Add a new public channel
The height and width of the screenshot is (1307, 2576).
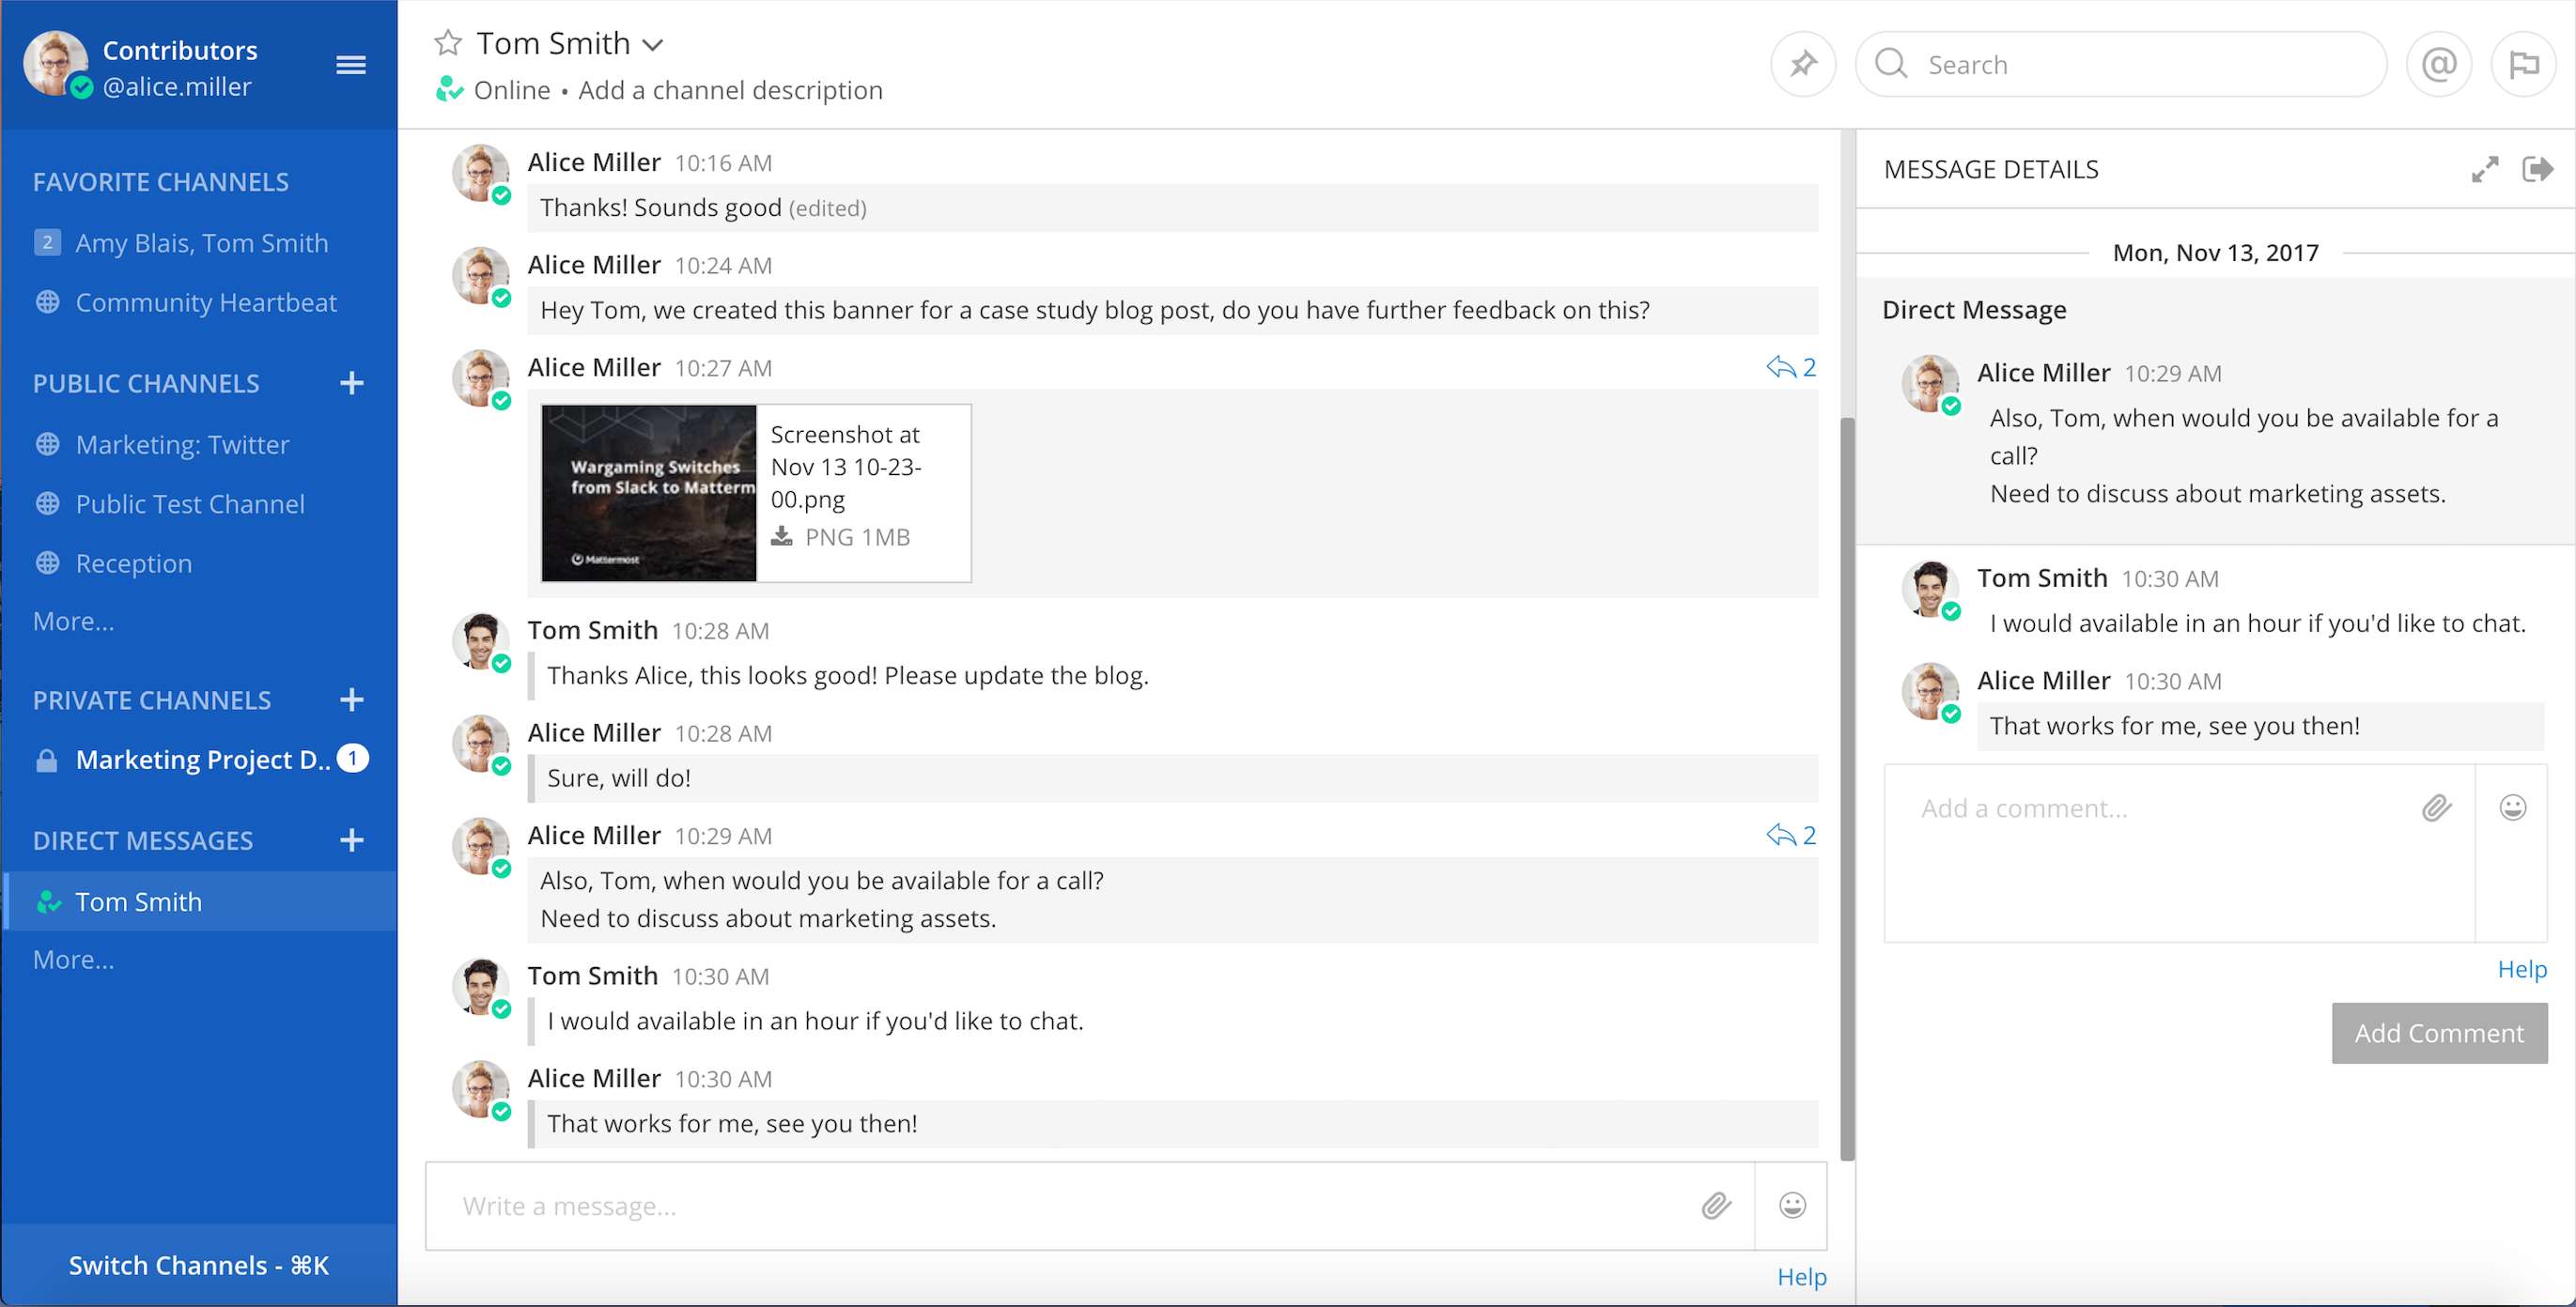click(351, 384)
